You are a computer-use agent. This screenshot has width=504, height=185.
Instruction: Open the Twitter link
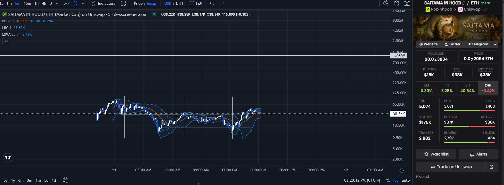pos(452,44)
